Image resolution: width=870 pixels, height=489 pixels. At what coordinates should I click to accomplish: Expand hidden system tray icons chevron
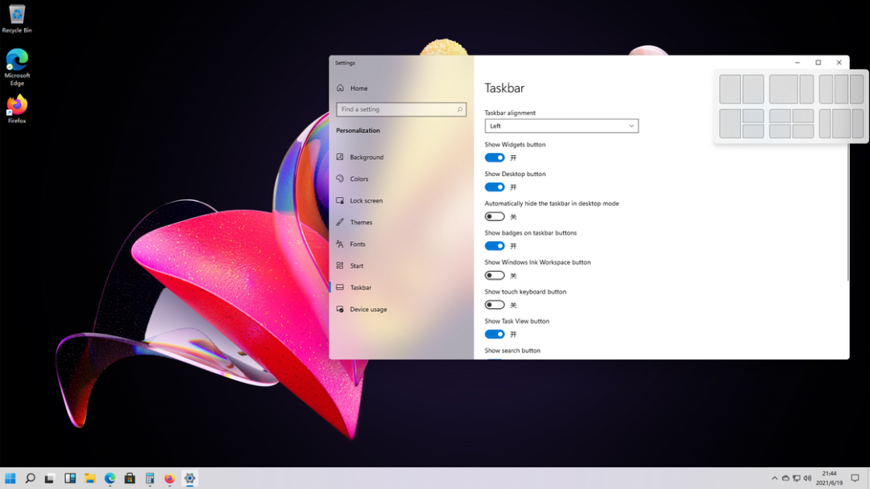(x=775, y=479)
